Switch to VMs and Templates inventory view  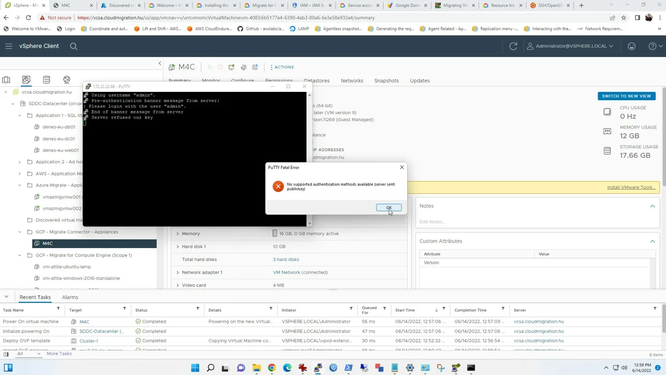pos(26,80)
